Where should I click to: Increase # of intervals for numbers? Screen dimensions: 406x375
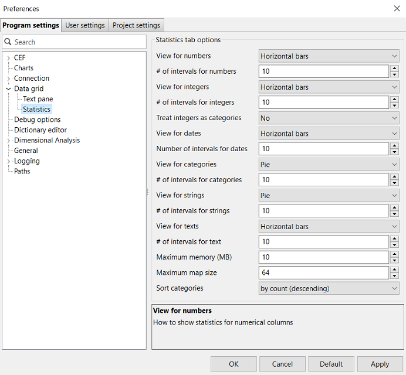point(394,69)
